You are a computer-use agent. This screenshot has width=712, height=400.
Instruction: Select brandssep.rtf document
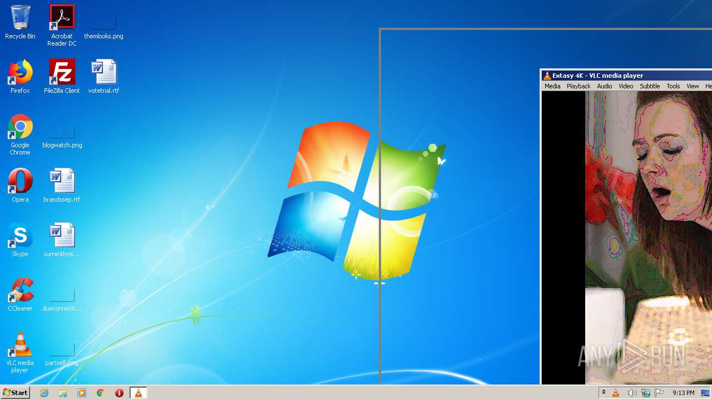coord(62,186)
